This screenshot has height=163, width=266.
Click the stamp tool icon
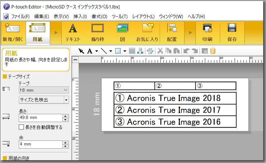coord(140,51)
